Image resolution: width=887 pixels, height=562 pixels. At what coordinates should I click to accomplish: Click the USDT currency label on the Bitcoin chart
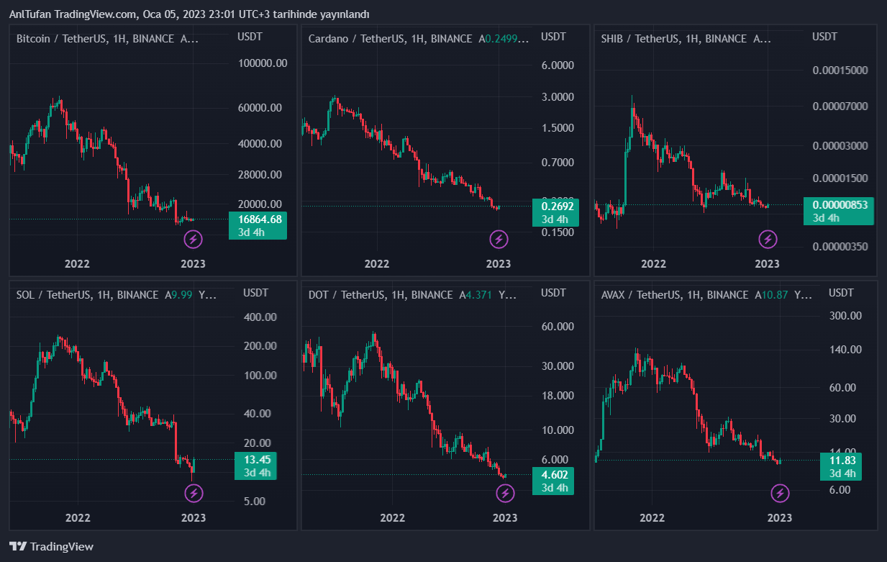(250, 36)
